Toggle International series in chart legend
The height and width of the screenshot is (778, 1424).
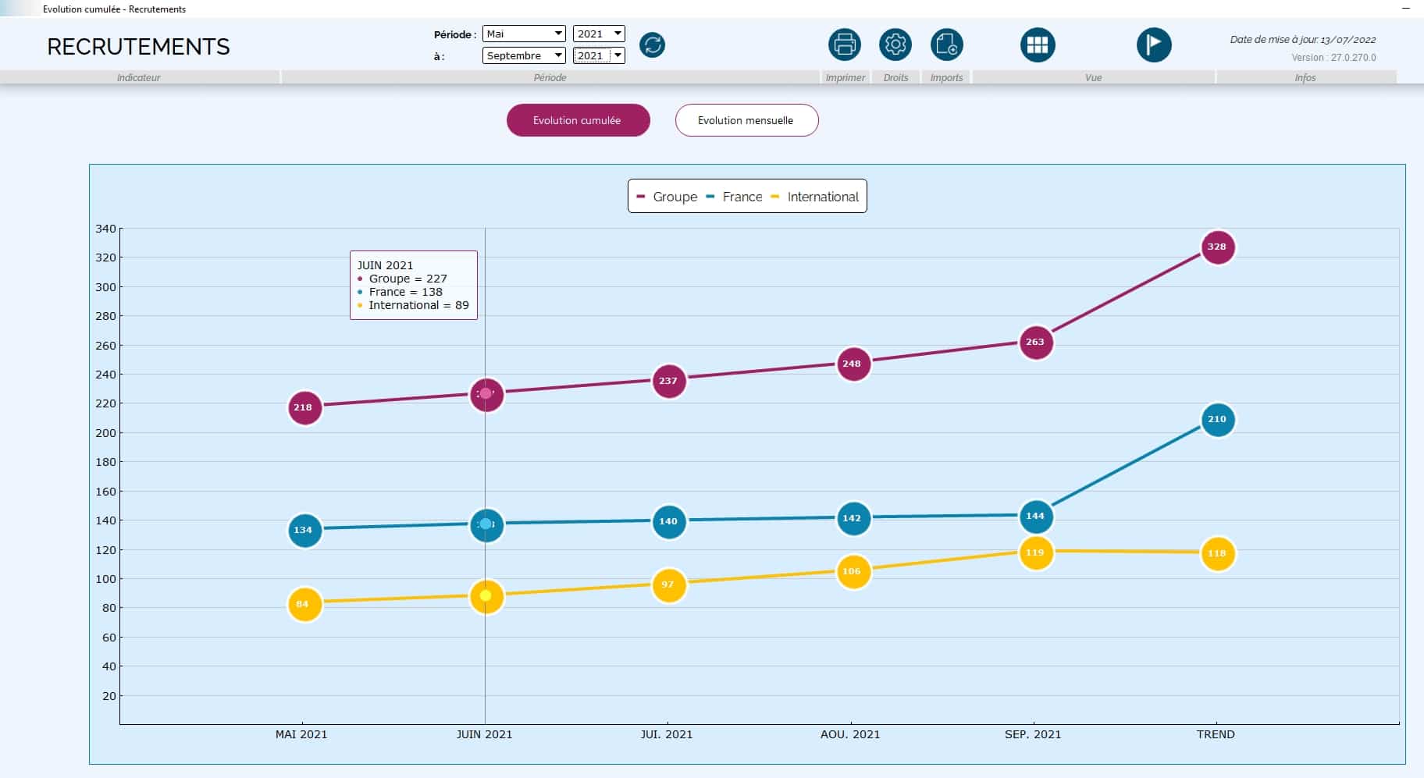click(x=814, y=197)
